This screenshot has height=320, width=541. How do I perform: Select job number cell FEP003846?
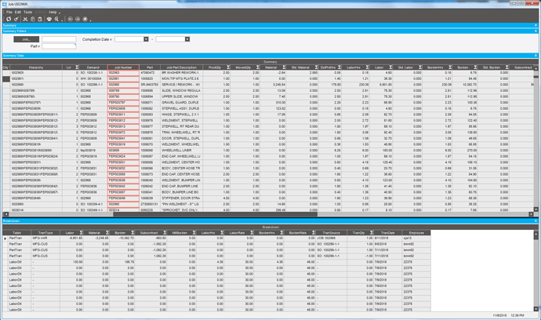(123, 198)
